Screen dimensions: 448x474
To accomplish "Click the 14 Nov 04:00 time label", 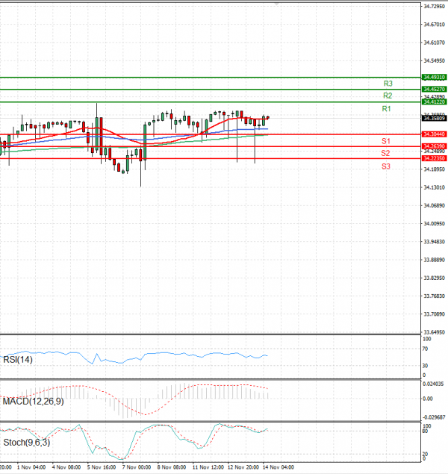I will (278, 467).
